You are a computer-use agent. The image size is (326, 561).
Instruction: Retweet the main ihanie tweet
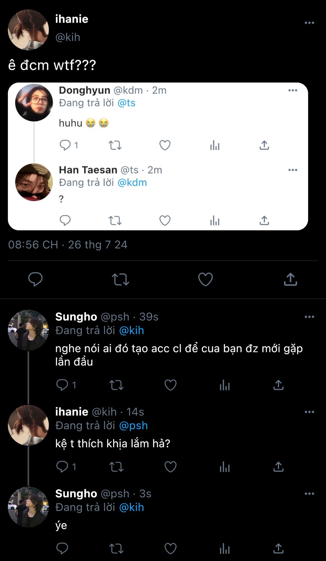[120, 279]
